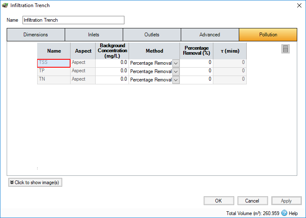Open the Method dropdown for TP row

pos(176,72)
